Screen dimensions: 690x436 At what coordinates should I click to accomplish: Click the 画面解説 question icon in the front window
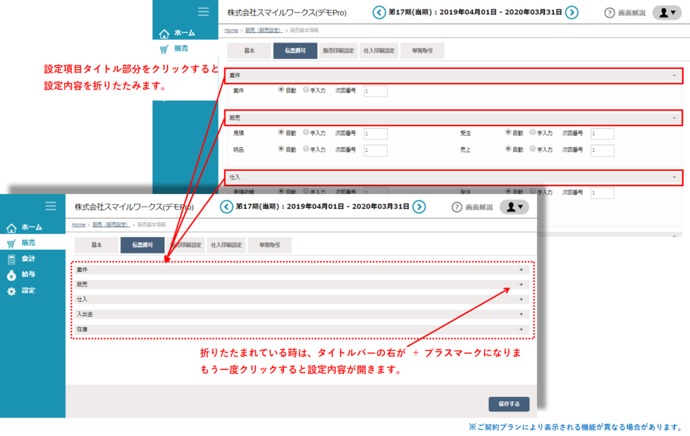point(457,208)
